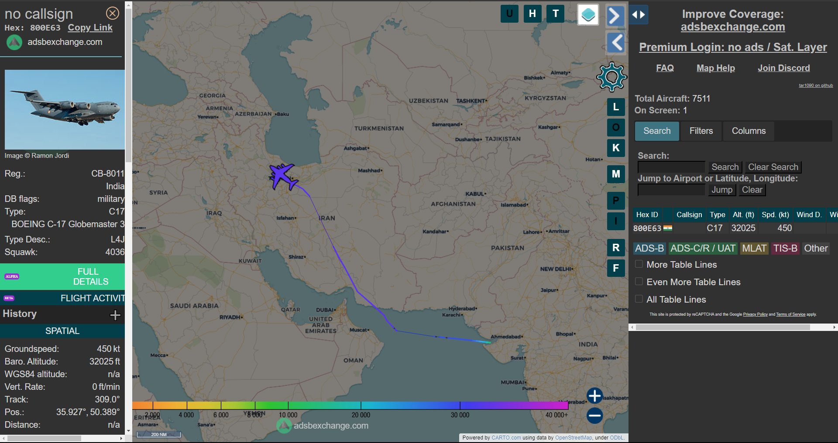The height and width of the screenshot is (443, 838).
Task: Click the India flag in aircraft table row
Action: tap(668, 228)
